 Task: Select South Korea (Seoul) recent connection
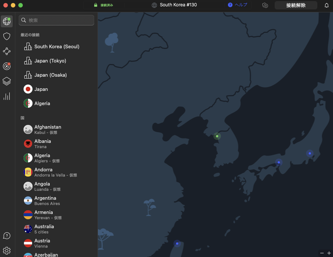coord(57,47)
